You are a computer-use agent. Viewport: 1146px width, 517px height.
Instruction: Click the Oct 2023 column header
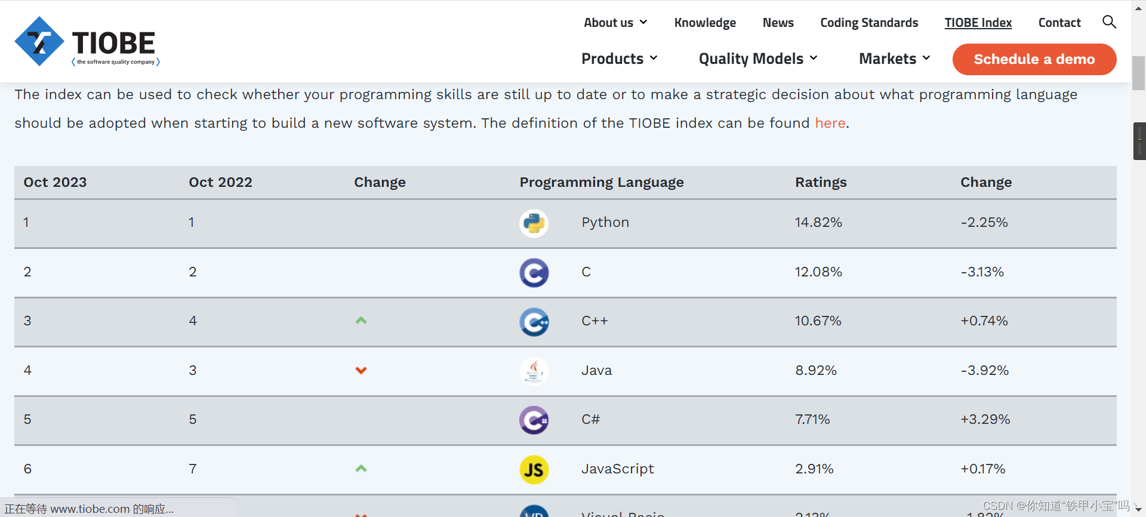coord(55,182)
